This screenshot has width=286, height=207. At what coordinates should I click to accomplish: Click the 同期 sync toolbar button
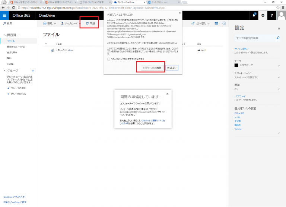[90, 23]
